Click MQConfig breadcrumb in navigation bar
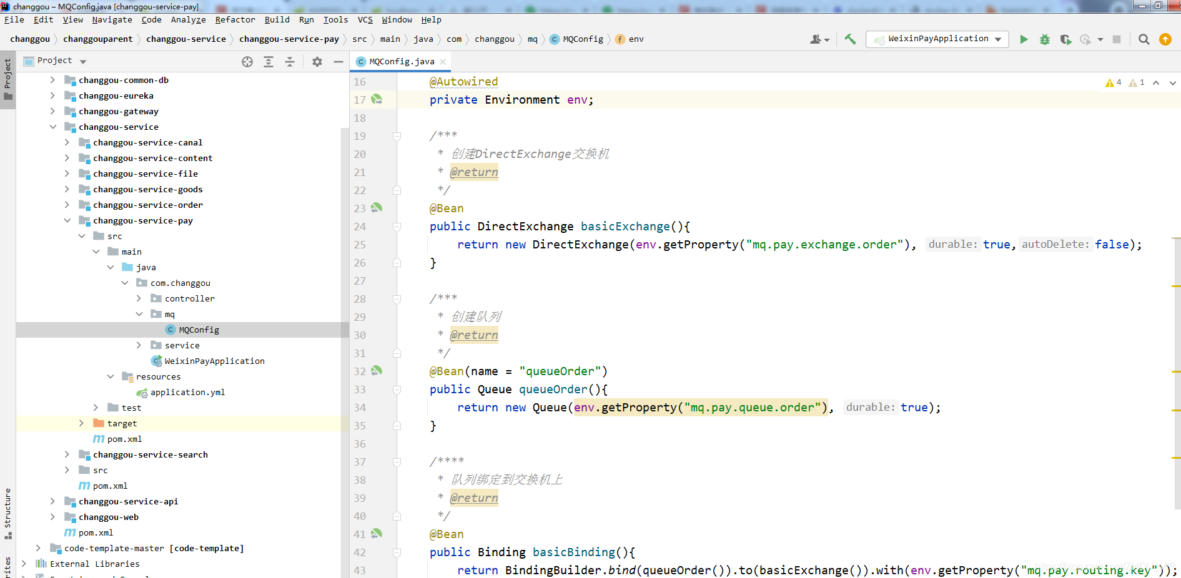This screenshot has height=578, width=1181. click(x=577, y=39)
